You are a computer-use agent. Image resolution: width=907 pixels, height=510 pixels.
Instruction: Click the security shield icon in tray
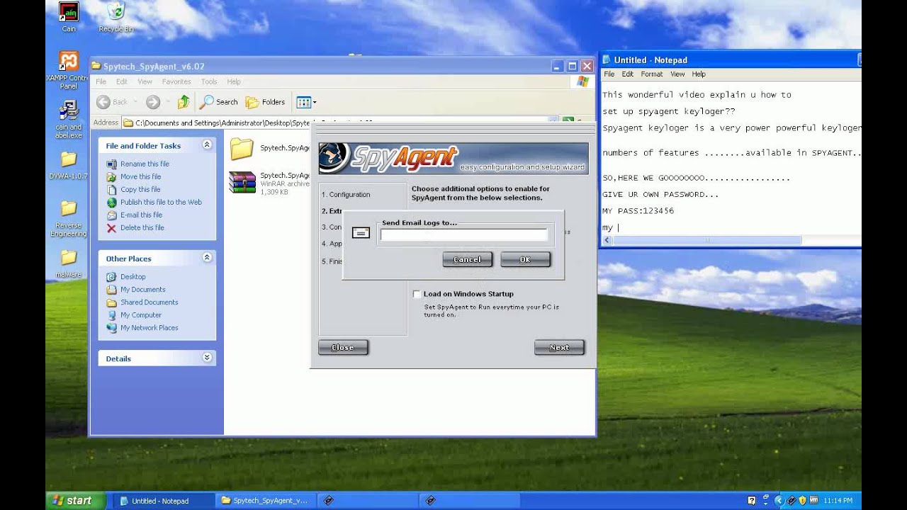click(x=802, y=500)
